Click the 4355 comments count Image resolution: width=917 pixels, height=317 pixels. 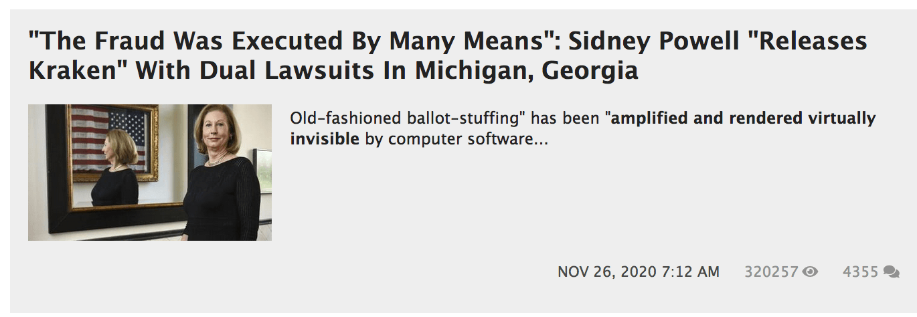(x=860, y=272)
